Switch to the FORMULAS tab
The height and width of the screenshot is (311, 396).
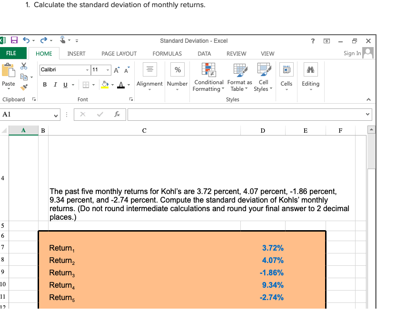click(x=167, y=54)
